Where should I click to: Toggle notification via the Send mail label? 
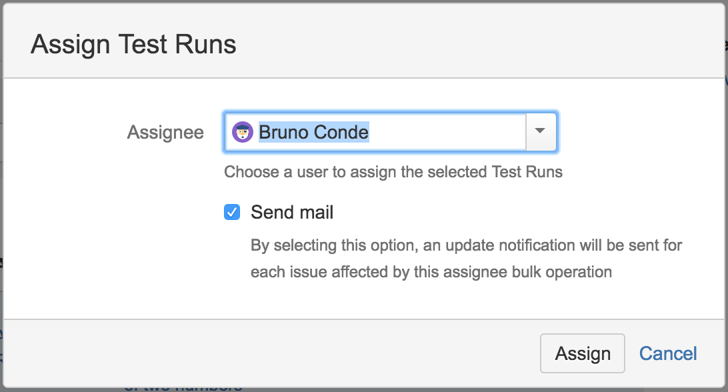point(292,212)
